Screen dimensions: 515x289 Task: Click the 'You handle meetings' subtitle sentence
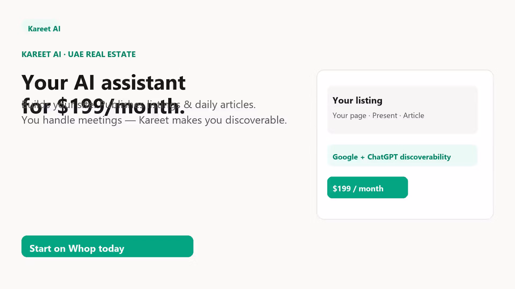click(154, 120)
